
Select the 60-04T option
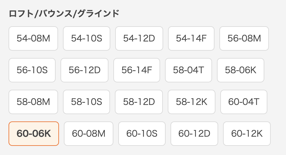(x=244, y=102)
